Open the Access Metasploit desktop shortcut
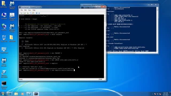The height and width of the screenshot is (96, 171). click(4, 62)
